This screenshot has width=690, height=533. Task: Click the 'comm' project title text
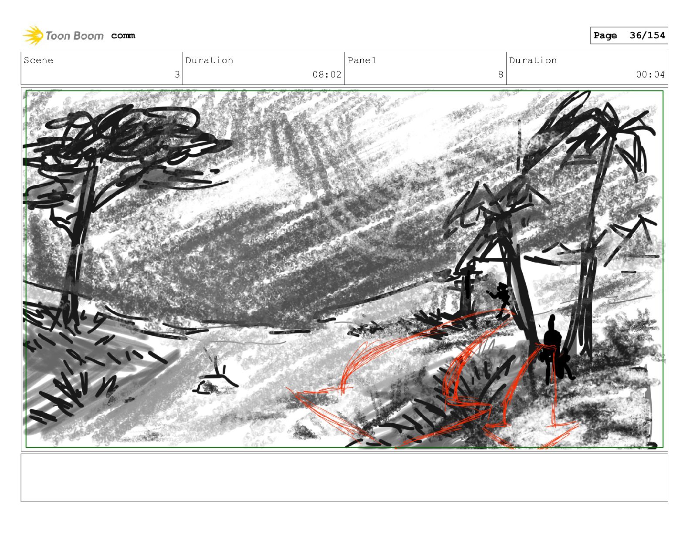pos(123,36)
